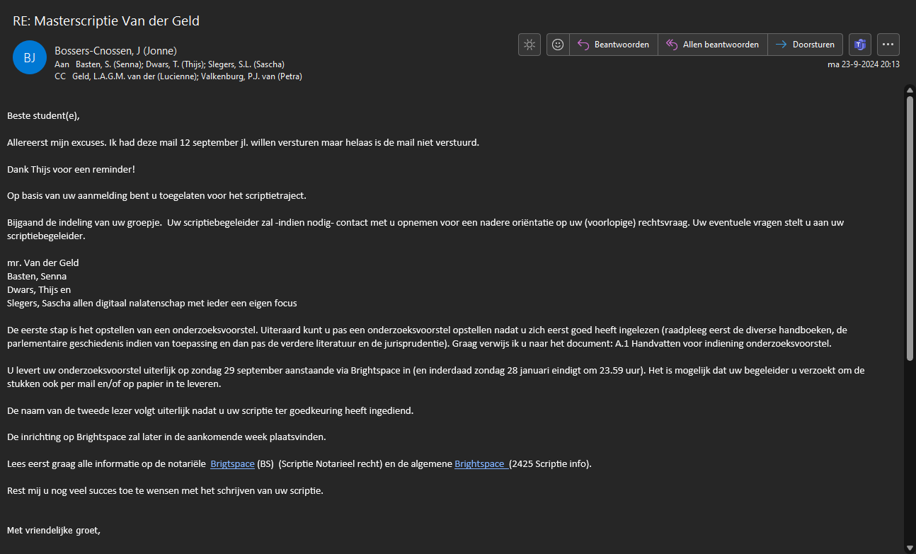Click Allen beantwoorden to reply all
This screenshot has height=554, width=916.
713,45
